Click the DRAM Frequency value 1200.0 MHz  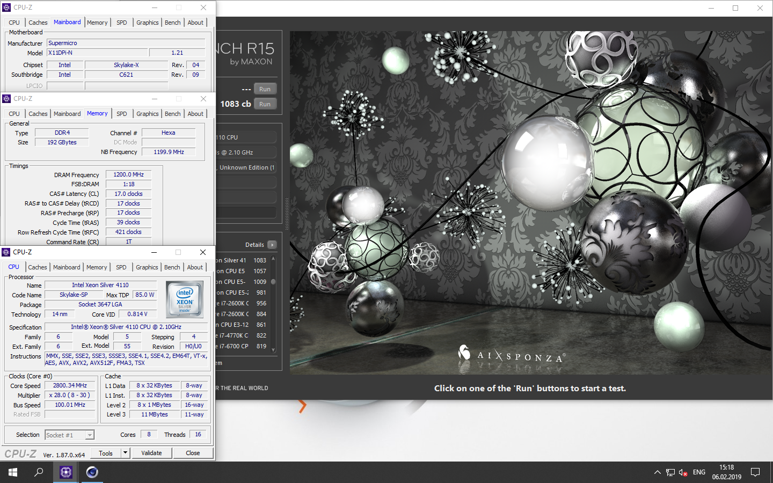[x=128, y=174]
